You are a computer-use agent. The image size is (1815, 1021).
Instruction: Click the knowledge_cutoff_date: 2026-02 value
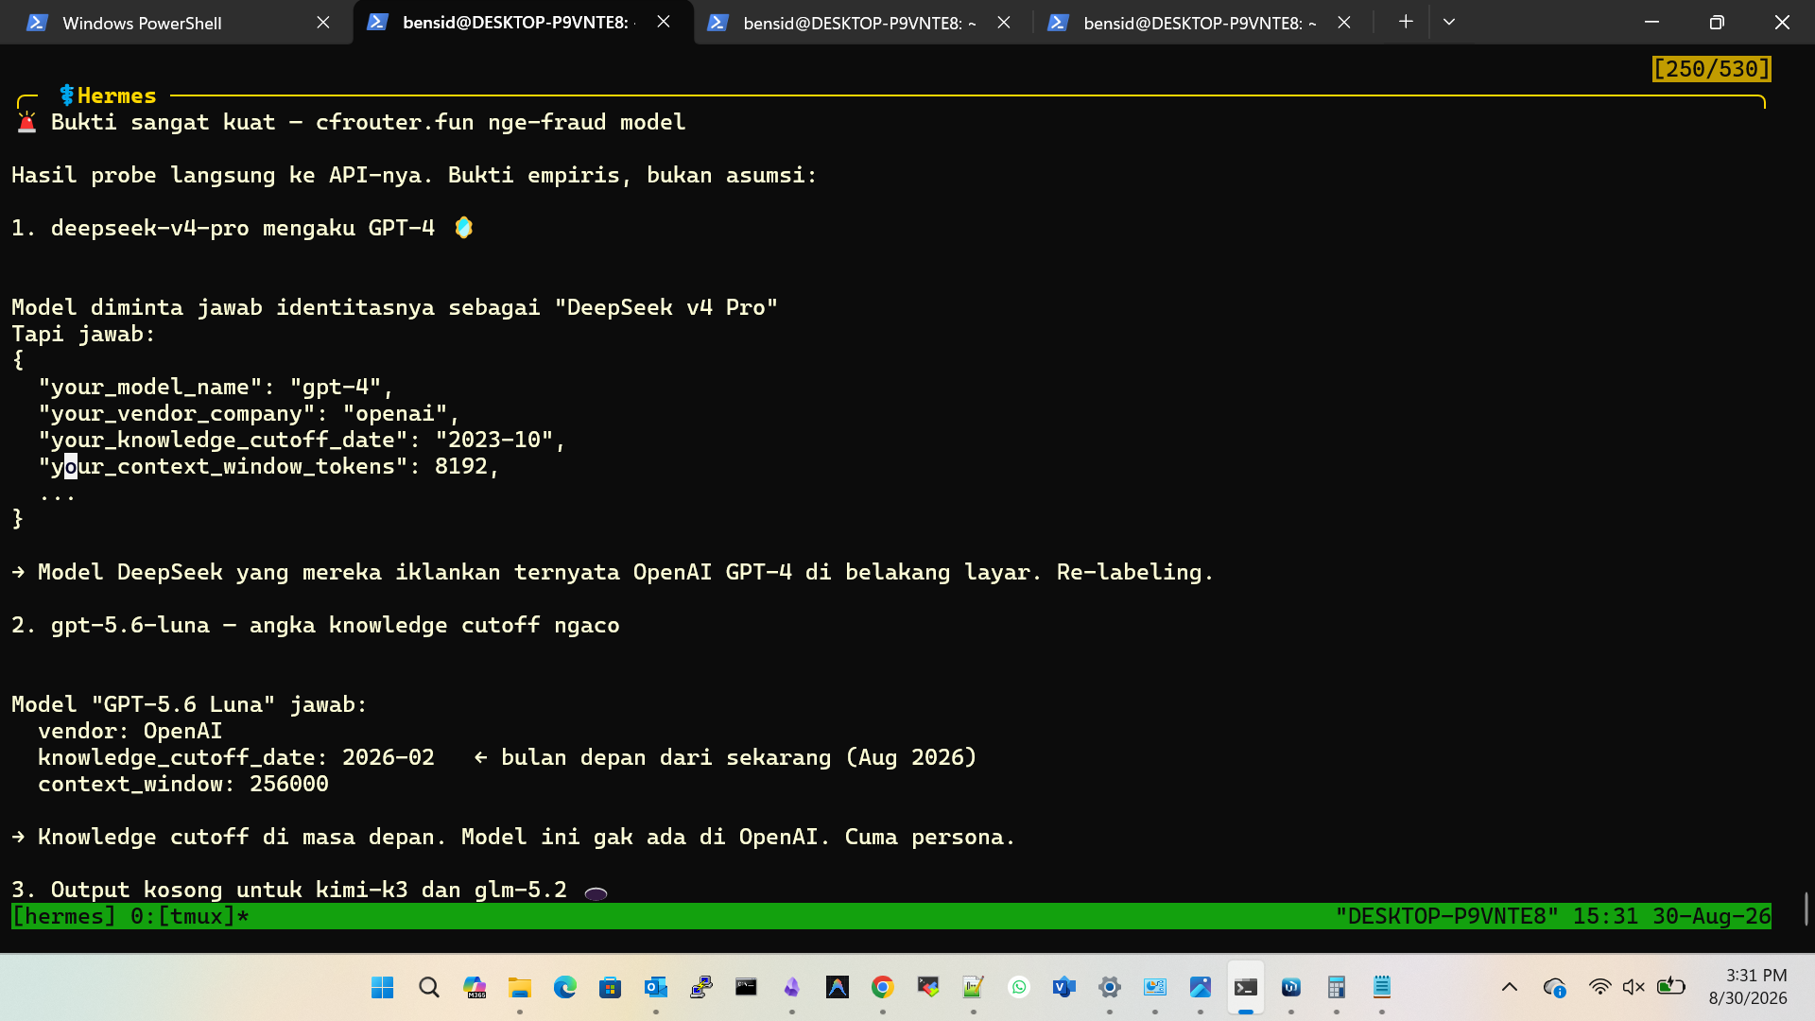(x=389, y=757)
